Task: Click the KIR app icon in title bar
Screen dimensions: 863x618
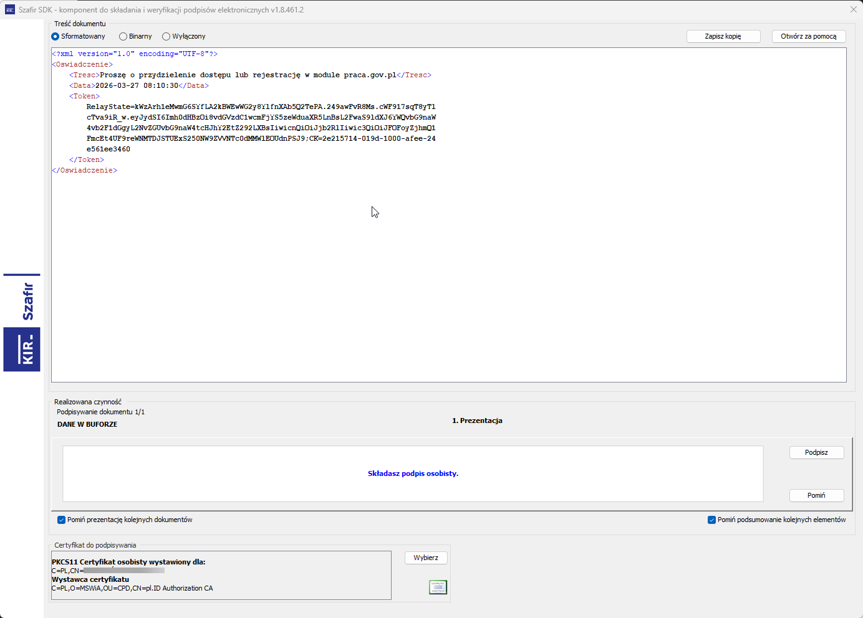Action: (10, 9)
